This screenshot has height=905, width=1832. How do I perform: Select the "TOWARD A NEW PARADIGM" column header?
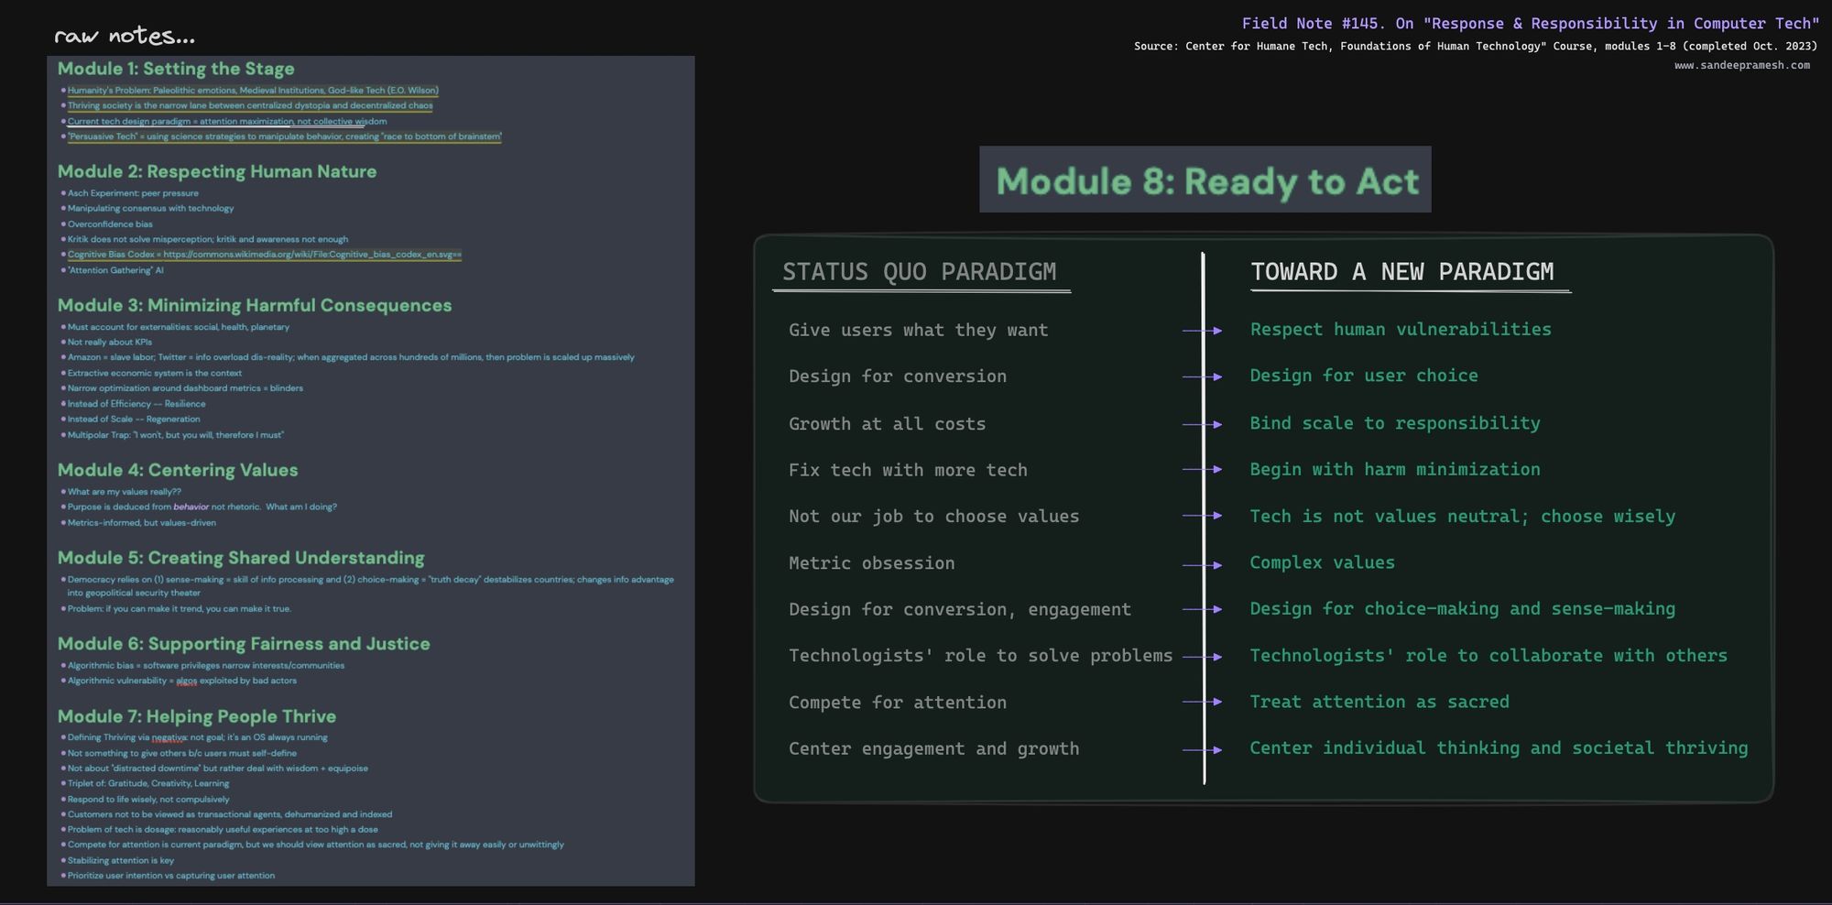[1401, 272]
